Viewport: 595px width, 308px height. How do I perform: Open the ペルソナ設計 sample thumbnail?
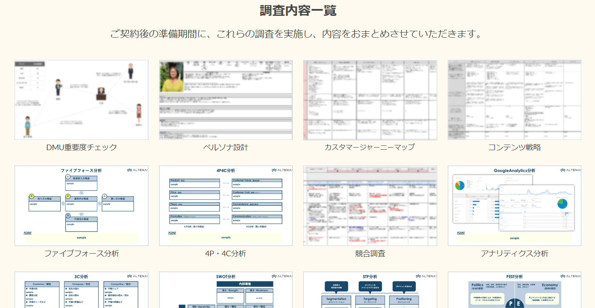pos(226,100)
